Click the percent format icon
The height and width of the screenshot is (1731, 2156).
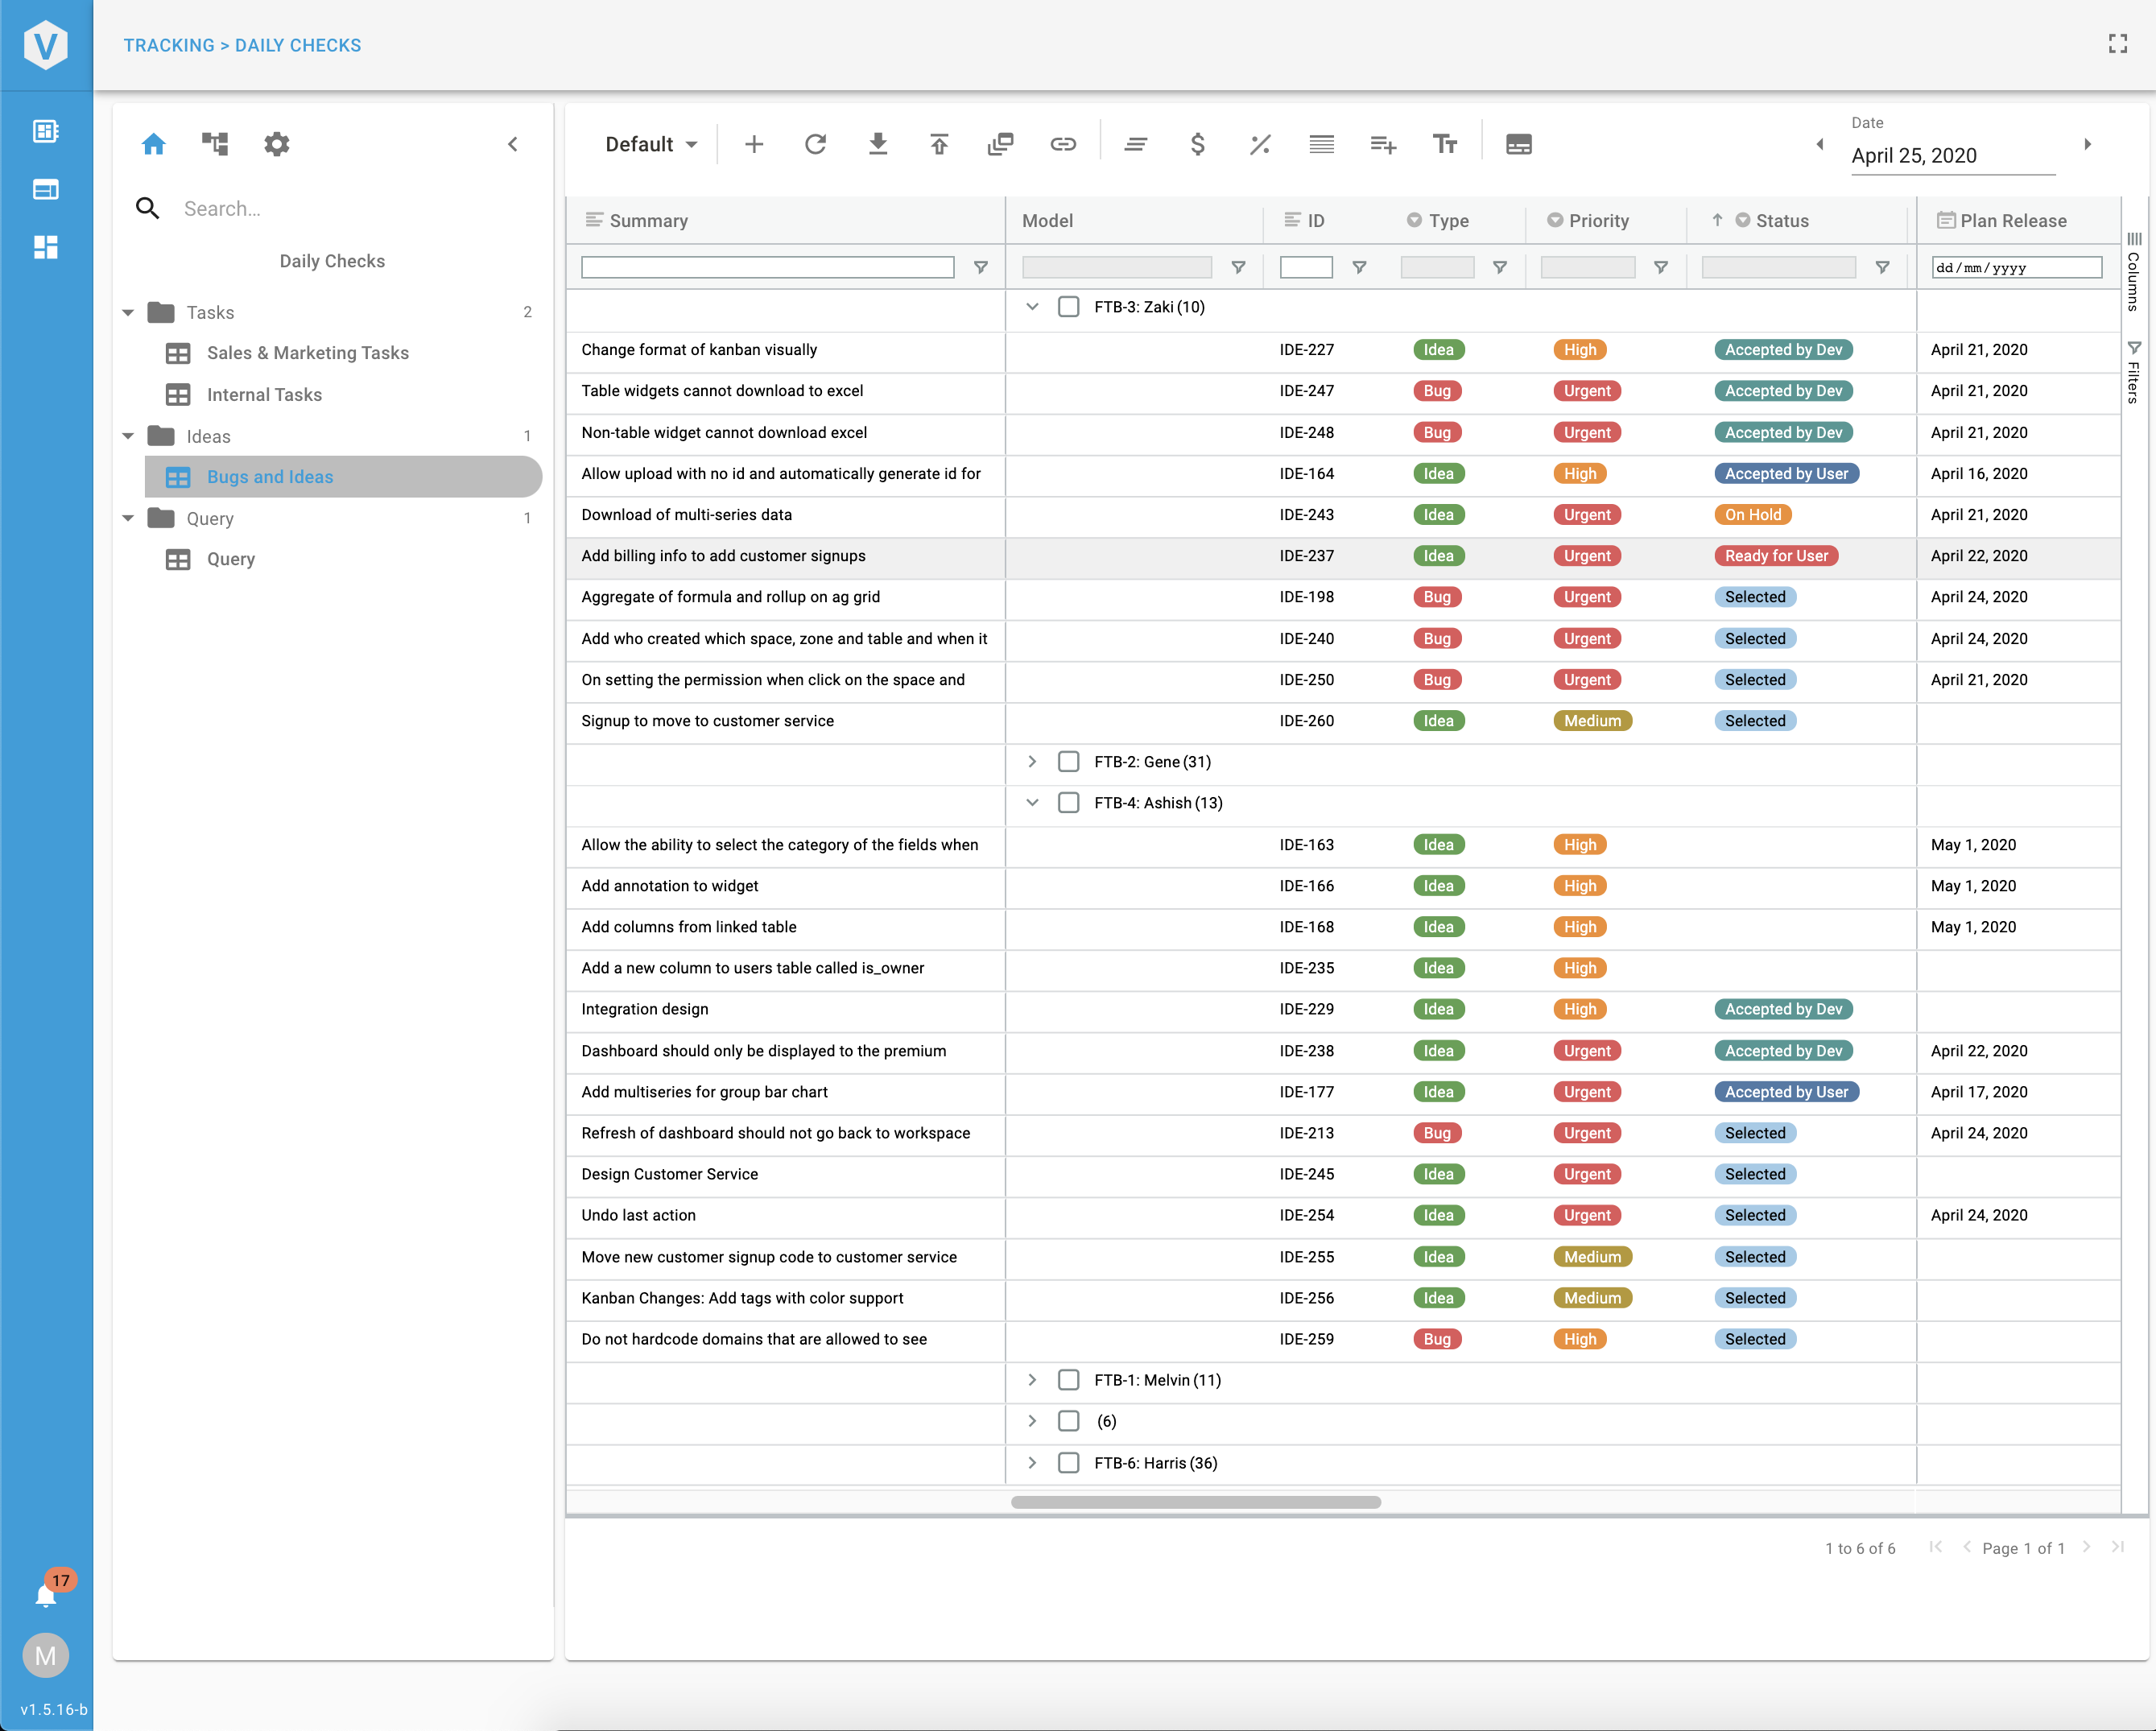coord(1259,144)
